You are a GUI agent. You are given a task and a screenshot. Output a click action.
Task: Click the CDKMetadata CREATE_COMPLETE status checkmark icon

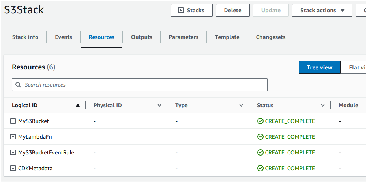[x=260, y=168]
